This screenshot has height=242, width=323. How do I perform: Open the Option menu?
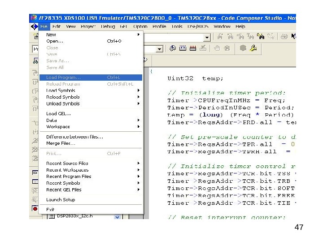pyautogui.click(x=140, y=26)
